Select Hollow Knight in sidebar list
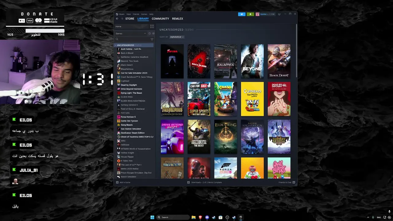Image resolution: width=393 pixels, height=221 pixels. (x=127, y=153)
